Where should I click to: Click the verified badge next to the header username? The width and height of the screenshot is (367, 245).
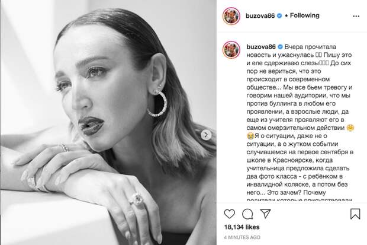tap(279, 16)
